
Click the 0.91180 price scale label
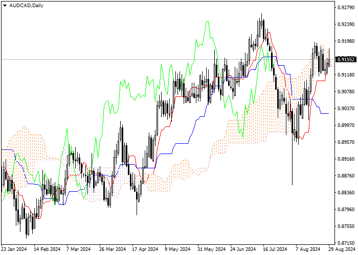[346, 74]
